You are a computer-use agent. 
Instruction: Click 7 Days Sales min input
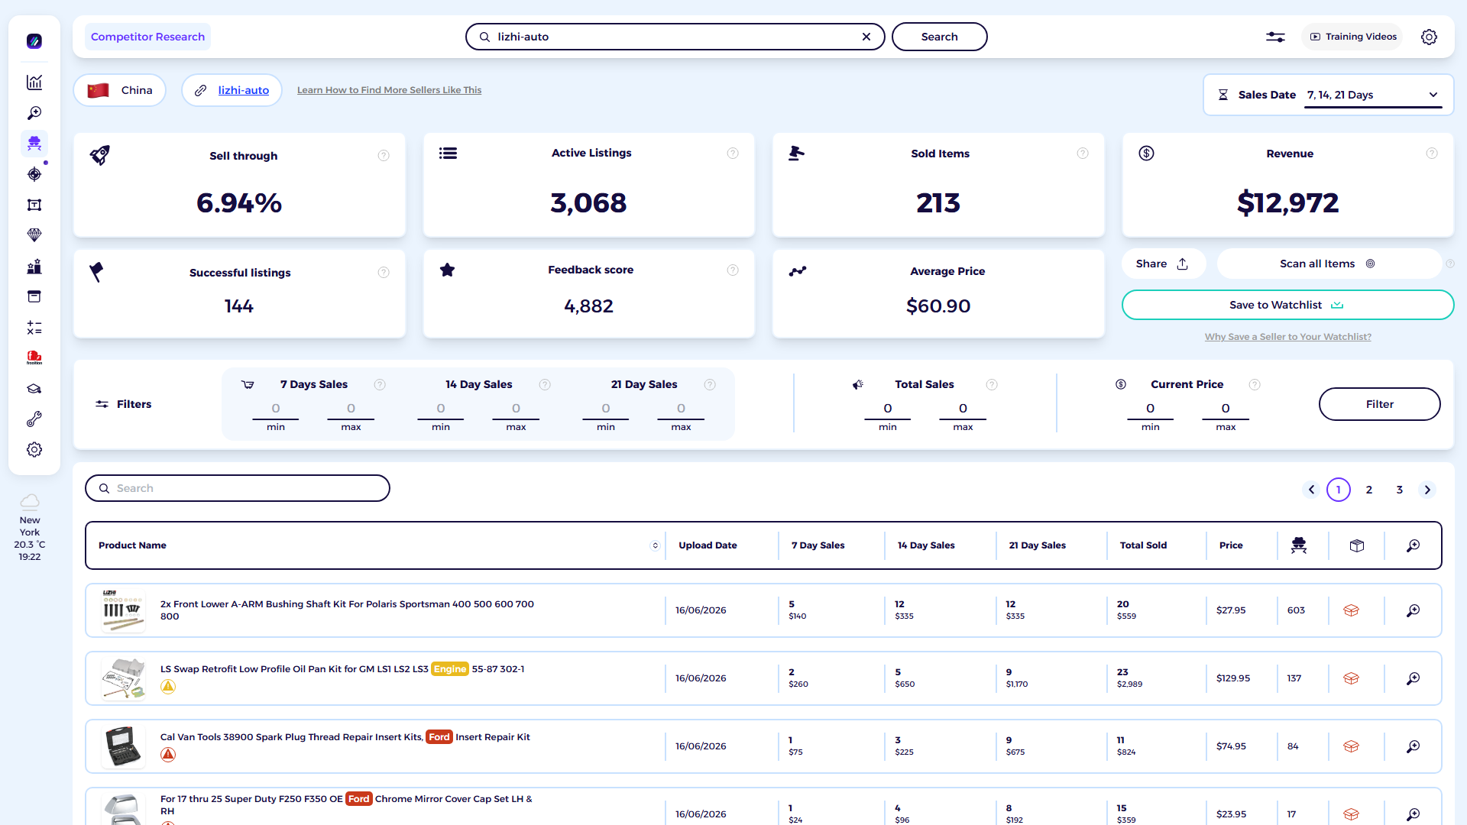pyautogui.click(x=276, y=409)
